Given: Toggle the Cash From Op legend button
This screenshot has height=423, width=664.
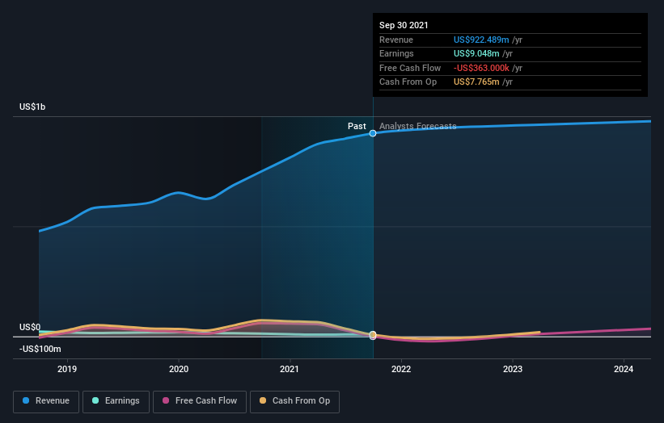Looking at the screenshot, I should pyautogui.click(x=294, y=401).
